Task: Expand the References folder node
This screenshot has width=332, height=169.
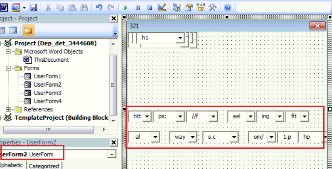Action: tap(8, 109)
